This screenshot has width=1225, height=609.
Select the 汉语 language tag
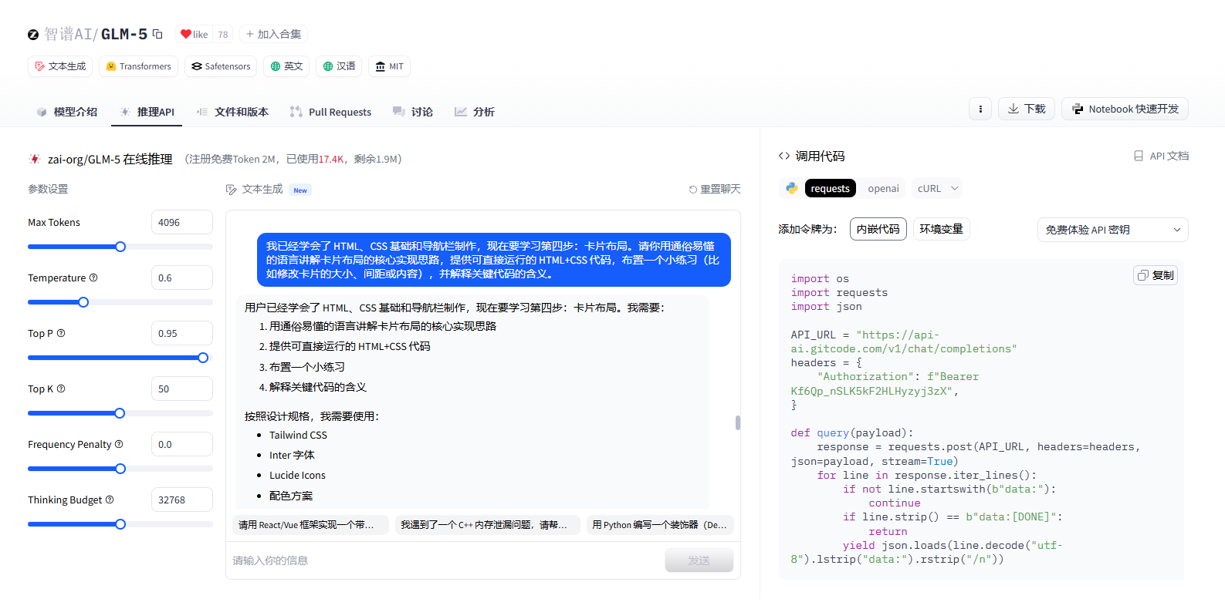tap(339, 66)
